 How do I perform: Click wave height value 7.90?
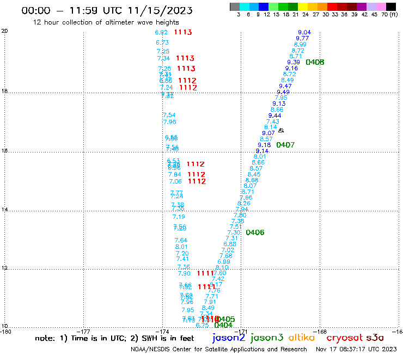[184, 273]
